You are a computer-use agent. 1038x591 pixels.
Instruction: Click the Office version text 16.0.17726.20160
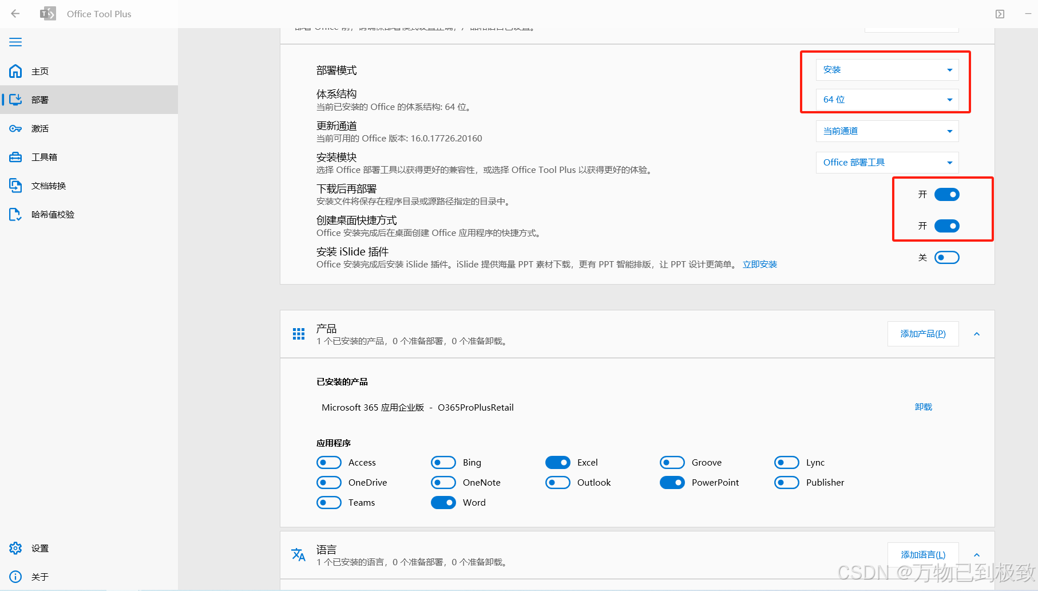click(446, 139)
